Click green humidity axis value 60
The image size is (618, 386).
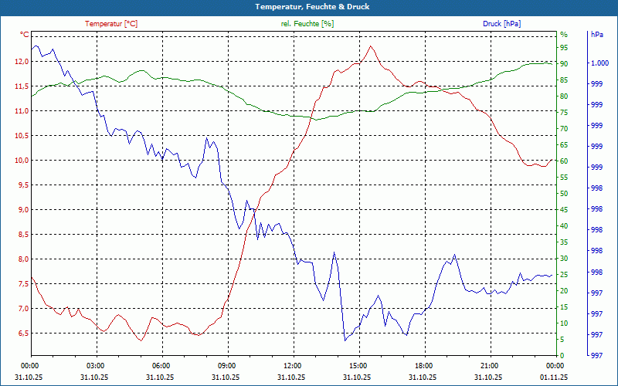coord(564,161)
